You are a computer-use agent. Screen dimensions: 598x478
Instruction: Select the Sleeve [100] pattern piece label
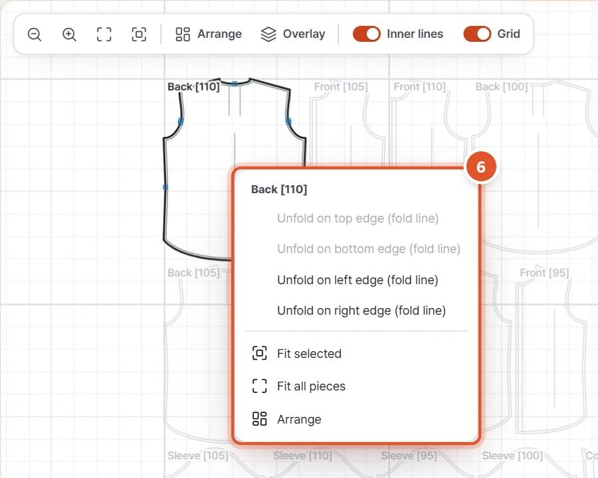click(x=512, y=455)
